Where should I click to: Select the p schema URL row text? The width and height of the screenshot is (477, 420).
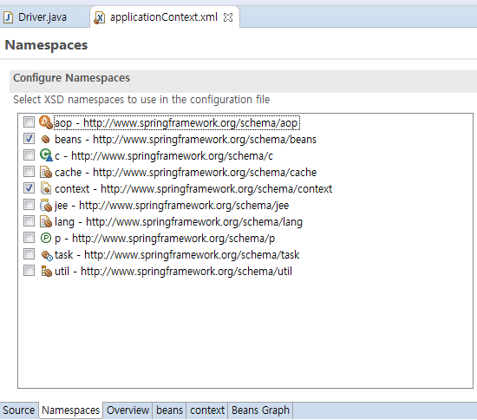165,239
